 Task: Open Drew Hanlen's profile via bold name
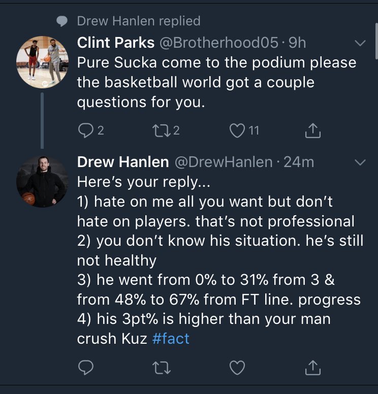(x=123, y=162)
